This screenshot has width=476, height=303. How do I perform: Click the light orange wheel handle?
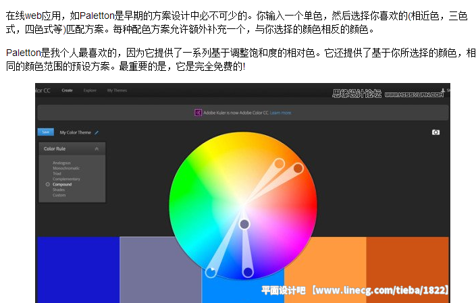pos(279,164)
